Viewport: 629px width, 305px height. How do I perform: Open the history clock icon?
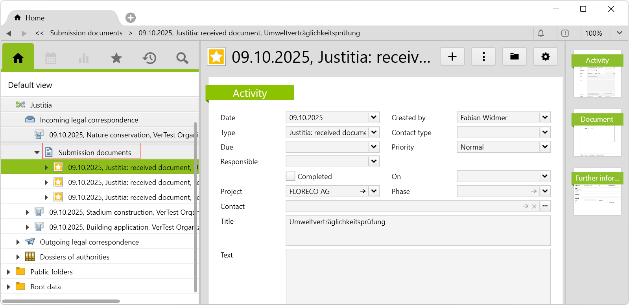click(149, 58)
